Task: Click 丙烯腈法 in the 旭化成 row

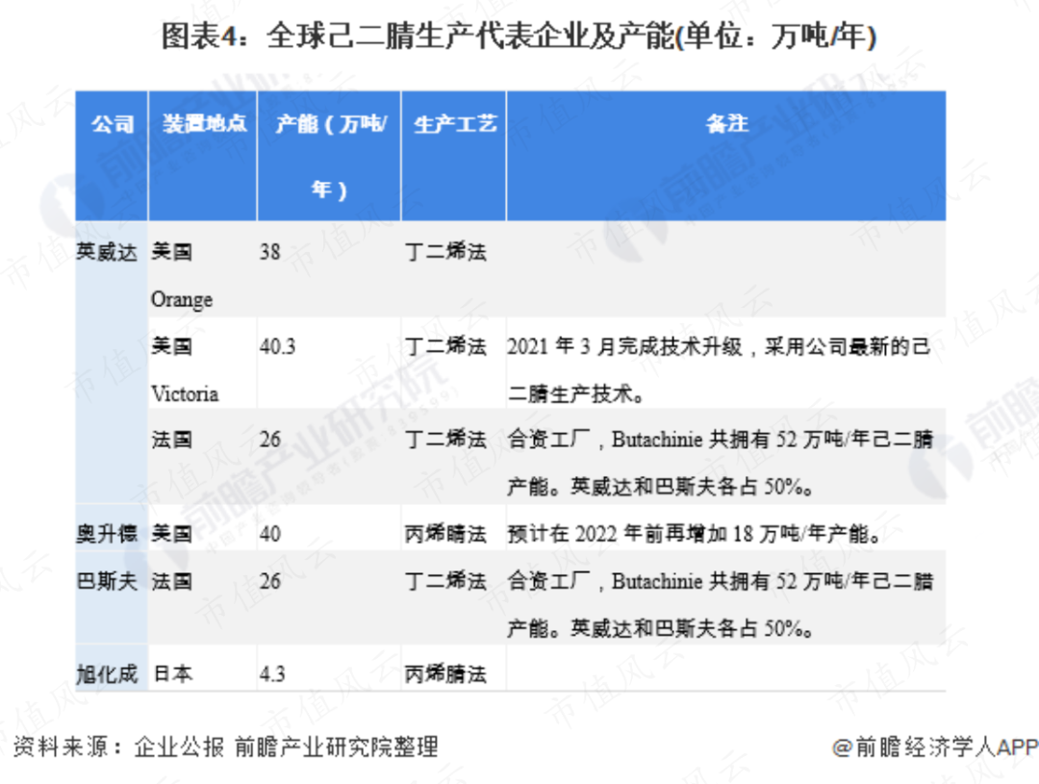Action: 445,674
